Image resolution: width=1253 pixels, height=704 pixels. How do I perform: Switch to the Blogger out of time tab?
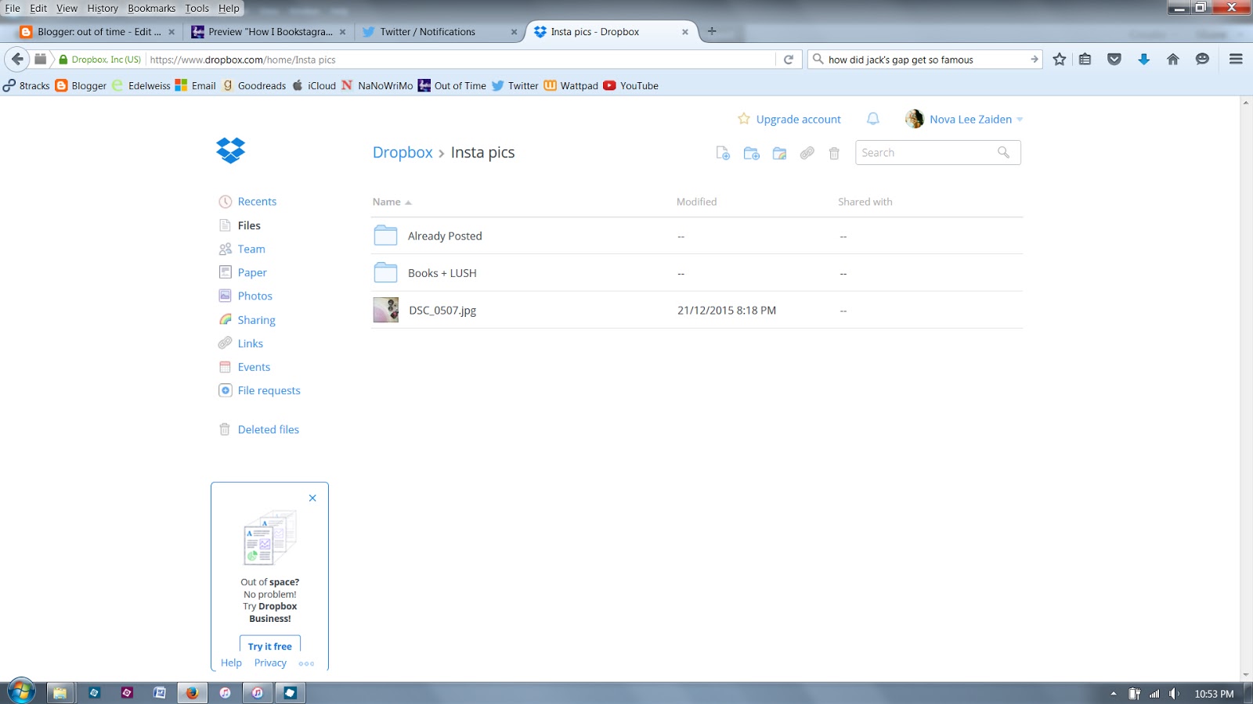tap(97, 32)
